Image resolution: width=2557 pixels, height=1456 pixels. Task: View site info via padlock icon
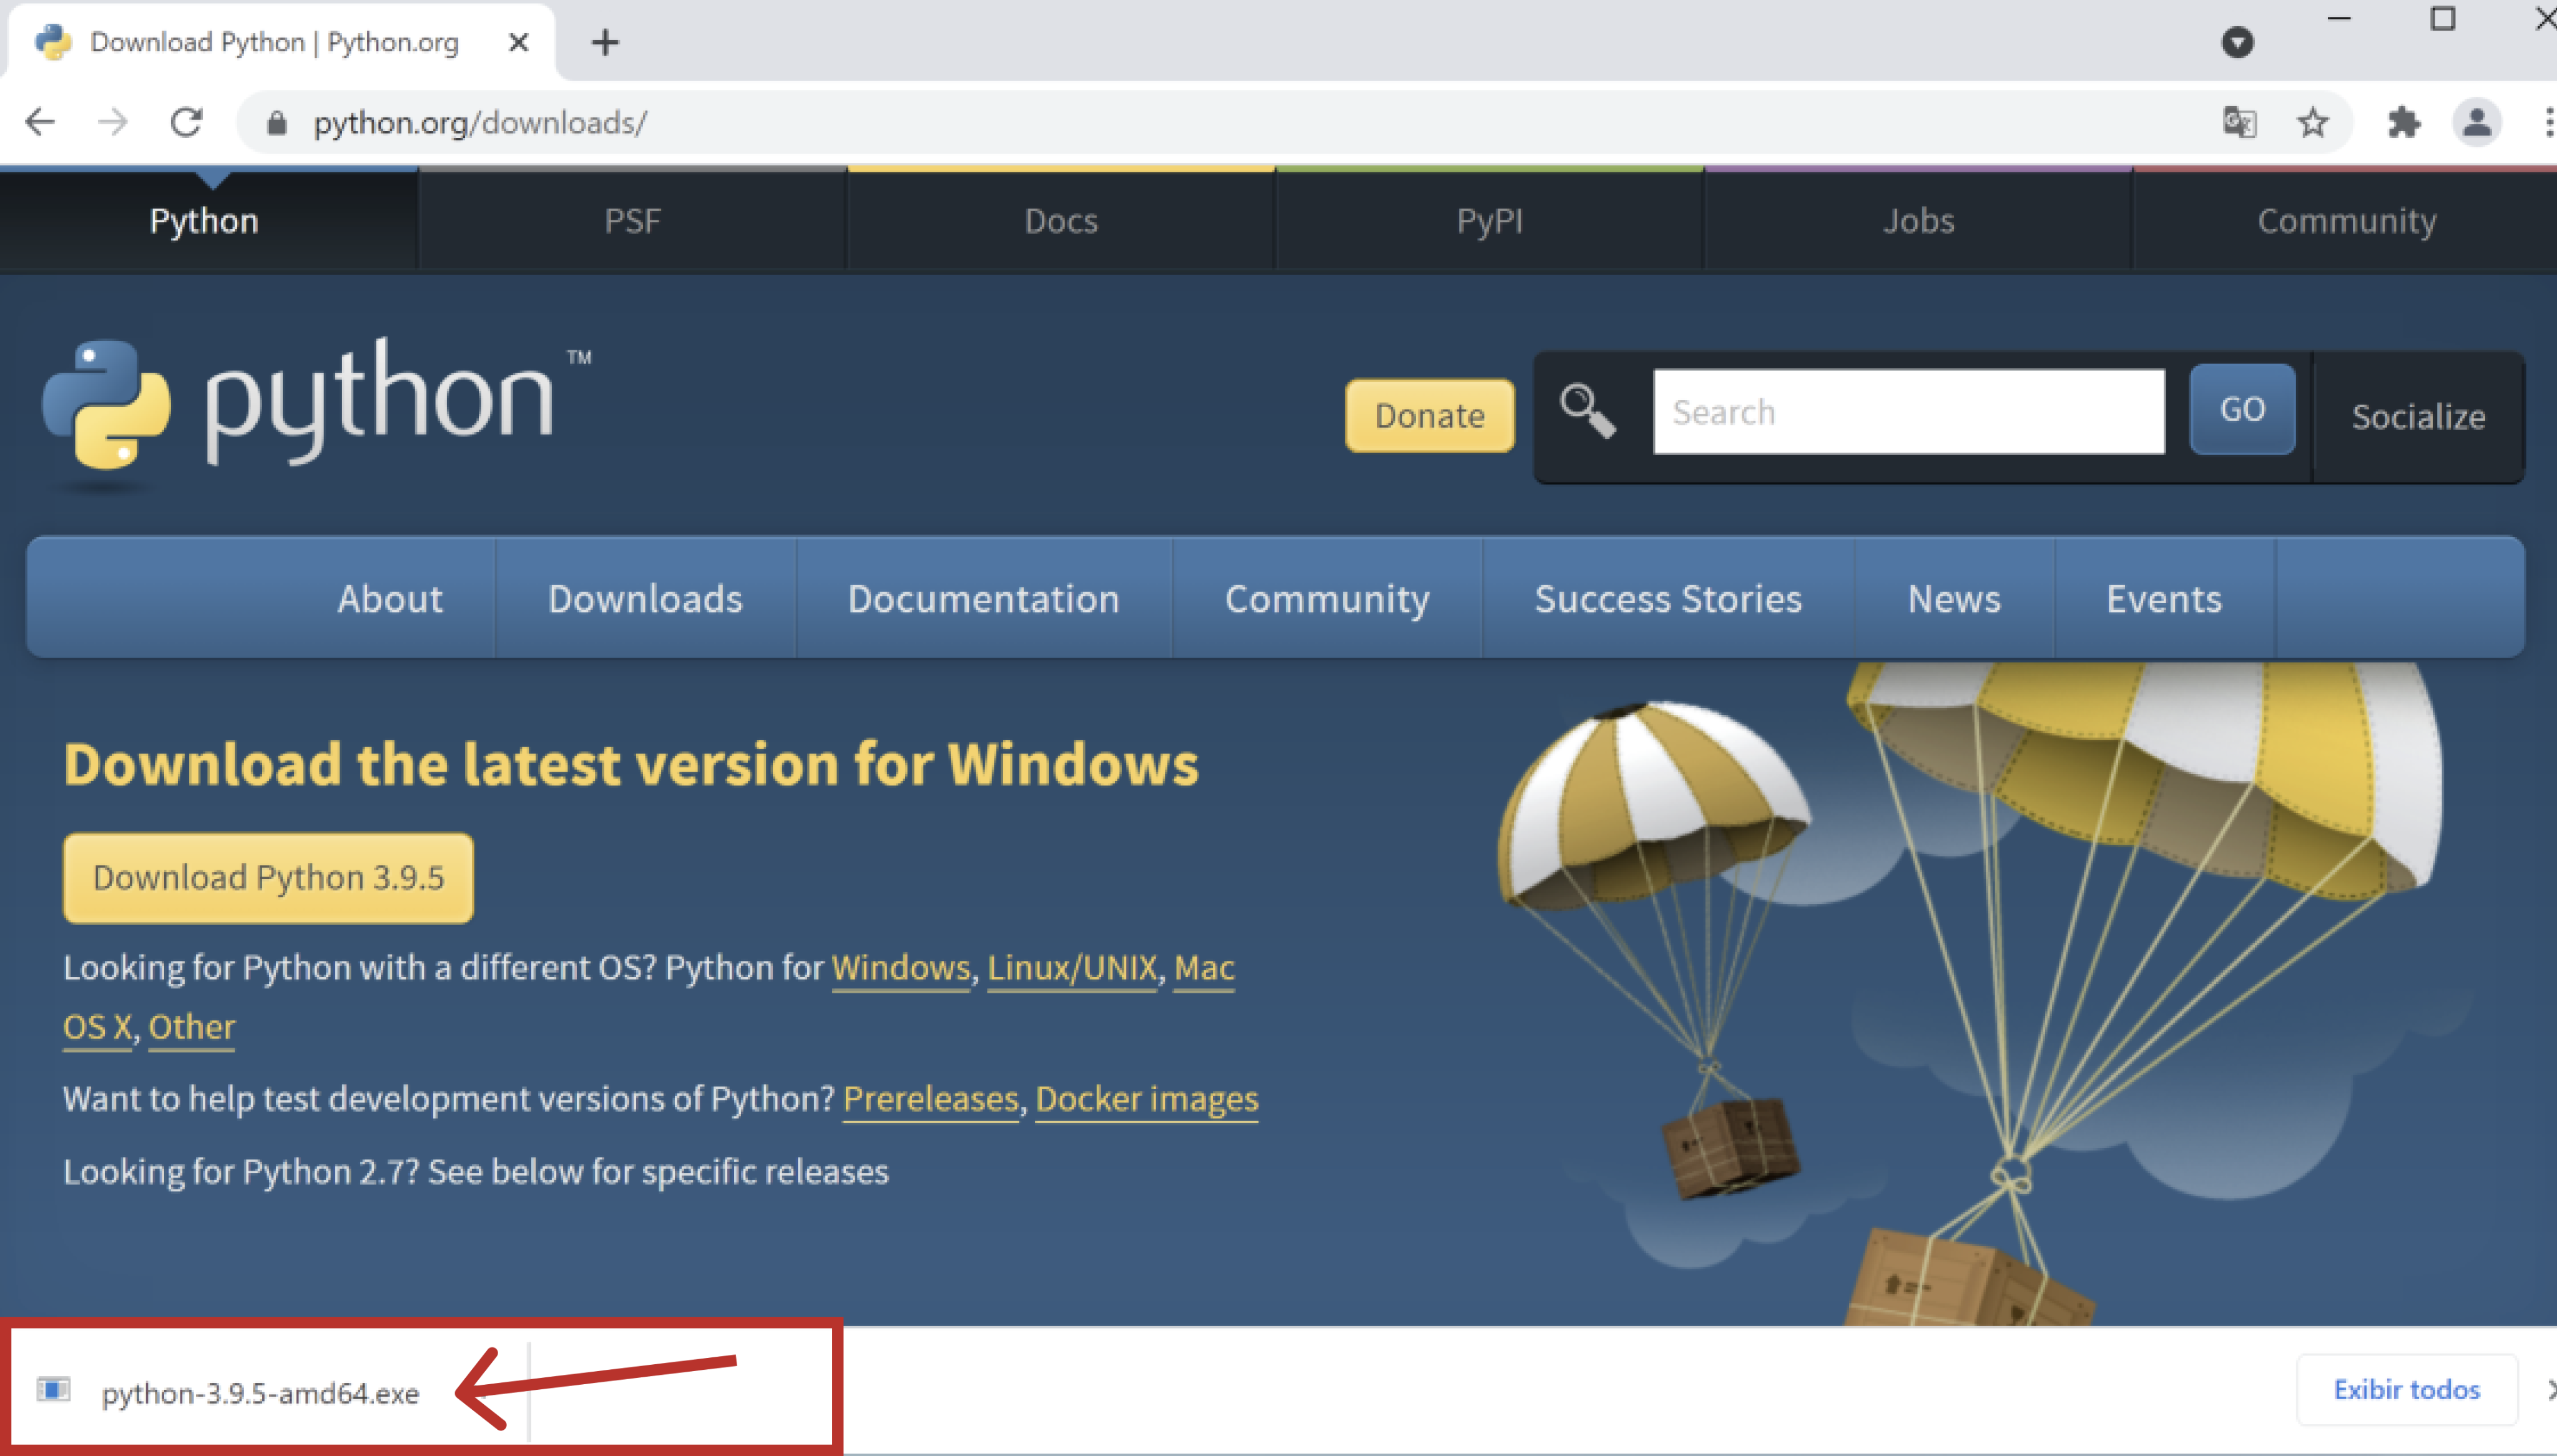[x=277, y=123]
